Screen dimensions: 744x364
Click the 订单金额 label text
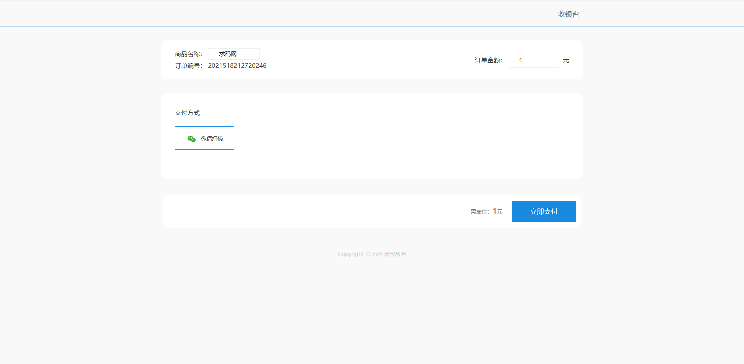(x=488, y=60)
